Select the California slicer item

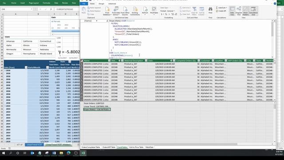tap(30, 41)
